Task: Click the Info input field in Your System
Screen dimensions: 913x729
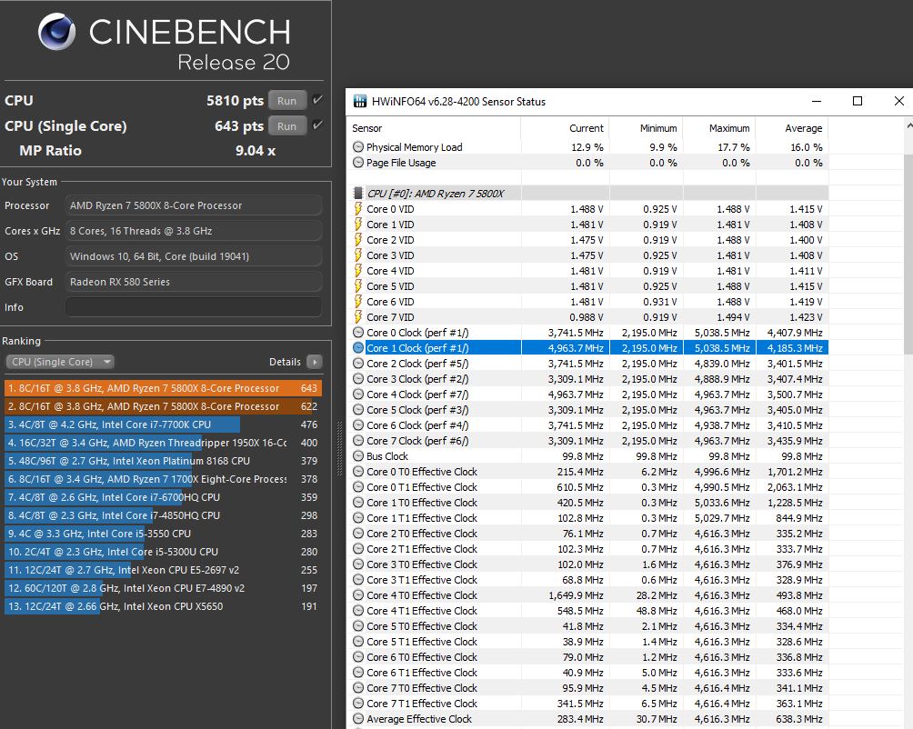Action: [x=194, y=307]
